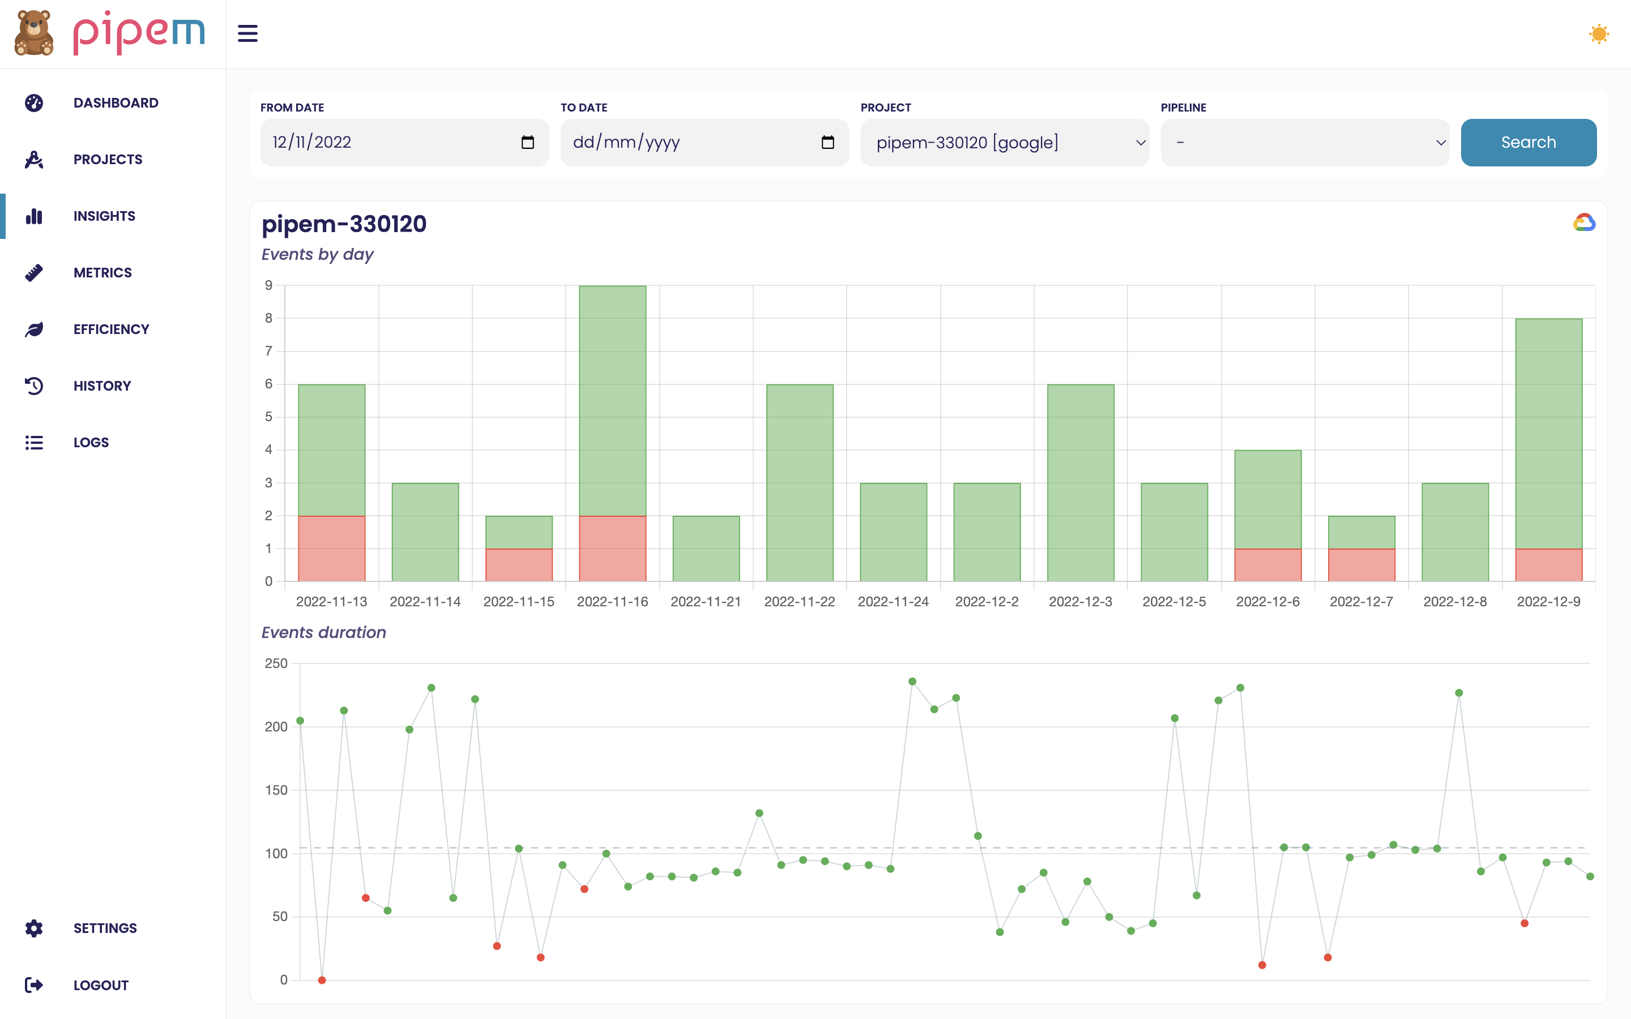
Task: Toggle light/dark theme with the sun icon
Action: [1598, 33]
